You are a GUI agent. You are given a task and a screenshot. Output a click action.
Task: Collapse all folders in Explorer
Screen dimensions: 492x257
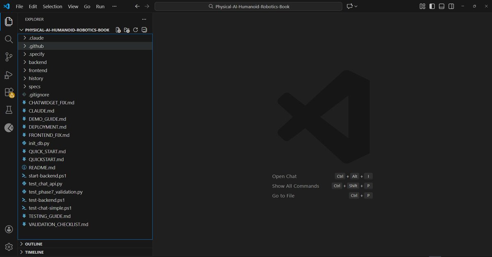coord(144,30)
